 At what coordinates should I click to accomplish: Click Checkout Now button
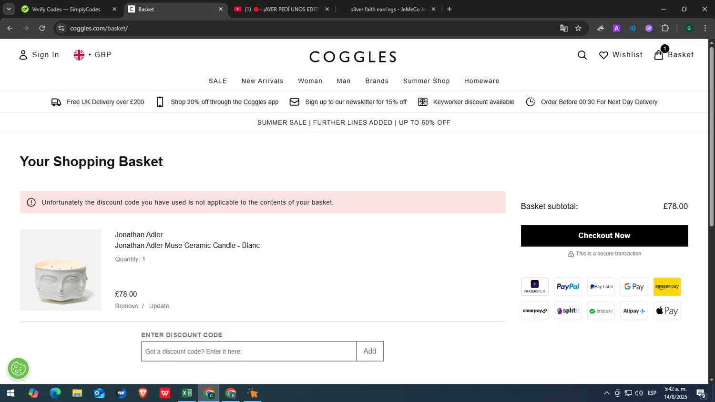point(604,236)
